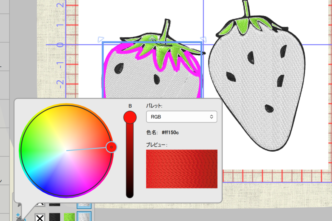
Task: Click the red handle on color wheel
Action: click(112, 147)
